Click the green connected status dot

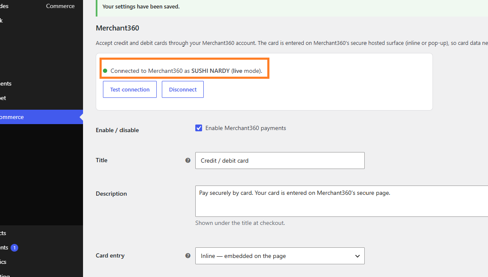(105, 71)
